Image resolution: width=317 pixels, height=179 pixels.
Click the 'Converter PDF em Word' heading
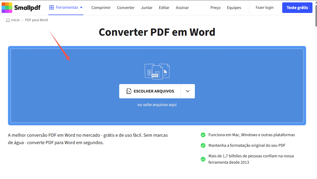[x=157, y=32]
